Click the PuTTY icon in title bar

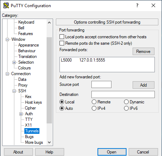6,5
